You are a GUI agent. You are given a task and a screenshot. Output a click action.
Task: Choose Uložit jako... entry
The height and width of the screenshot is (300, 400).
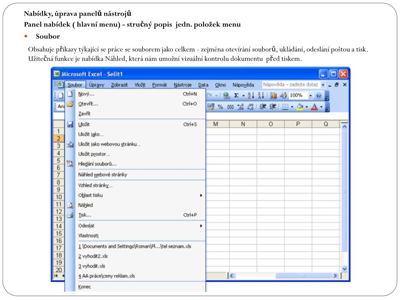[x=136, y=134]
